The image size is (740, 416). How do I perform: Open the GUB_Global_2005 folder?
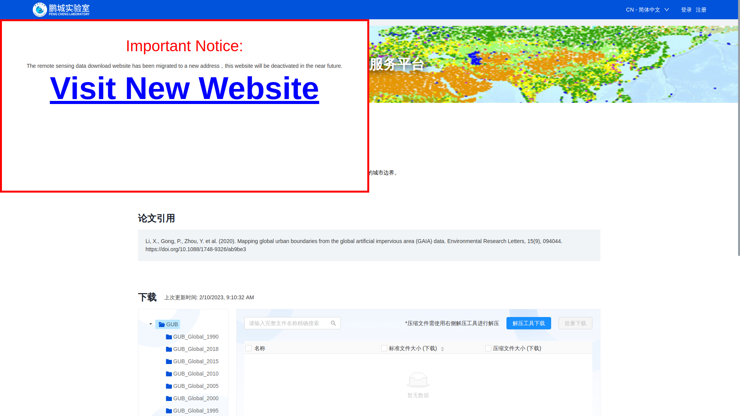tap(192, 386)
